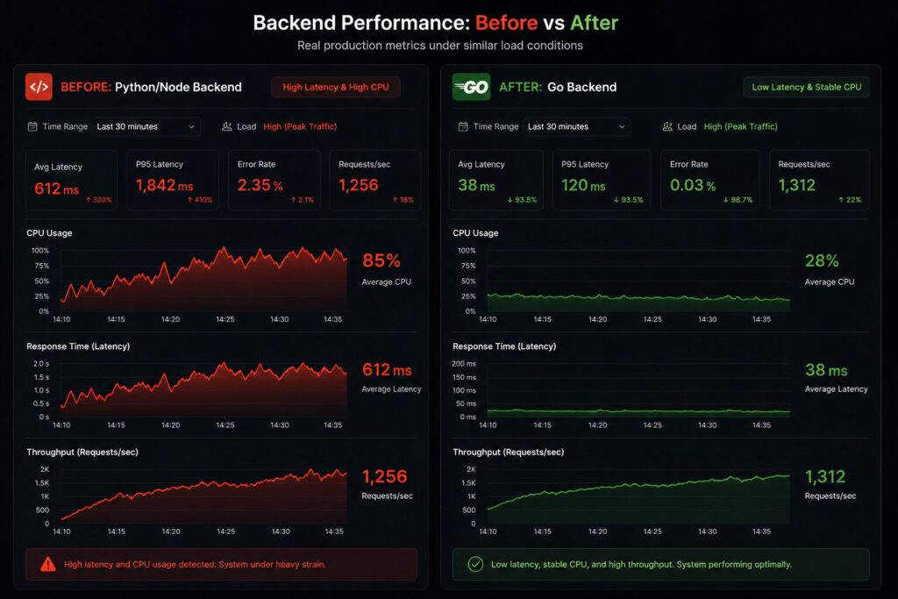Click the calendar icon in BEFORE panel

click(x=32, y=126)
